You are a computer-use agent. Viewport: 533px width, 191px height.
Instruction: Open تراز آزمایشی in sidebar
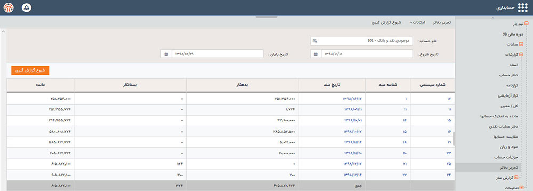click(x=508, y=95)
